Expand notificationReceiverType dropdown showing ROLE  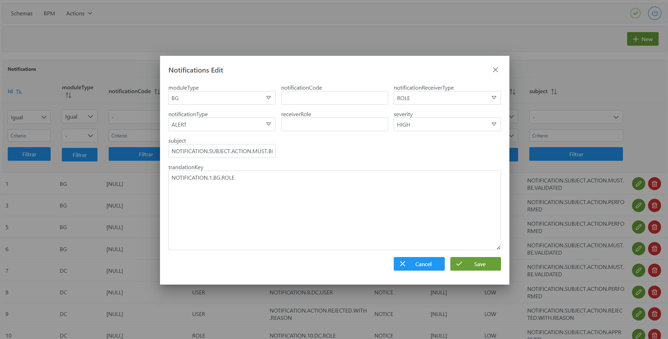447,98
